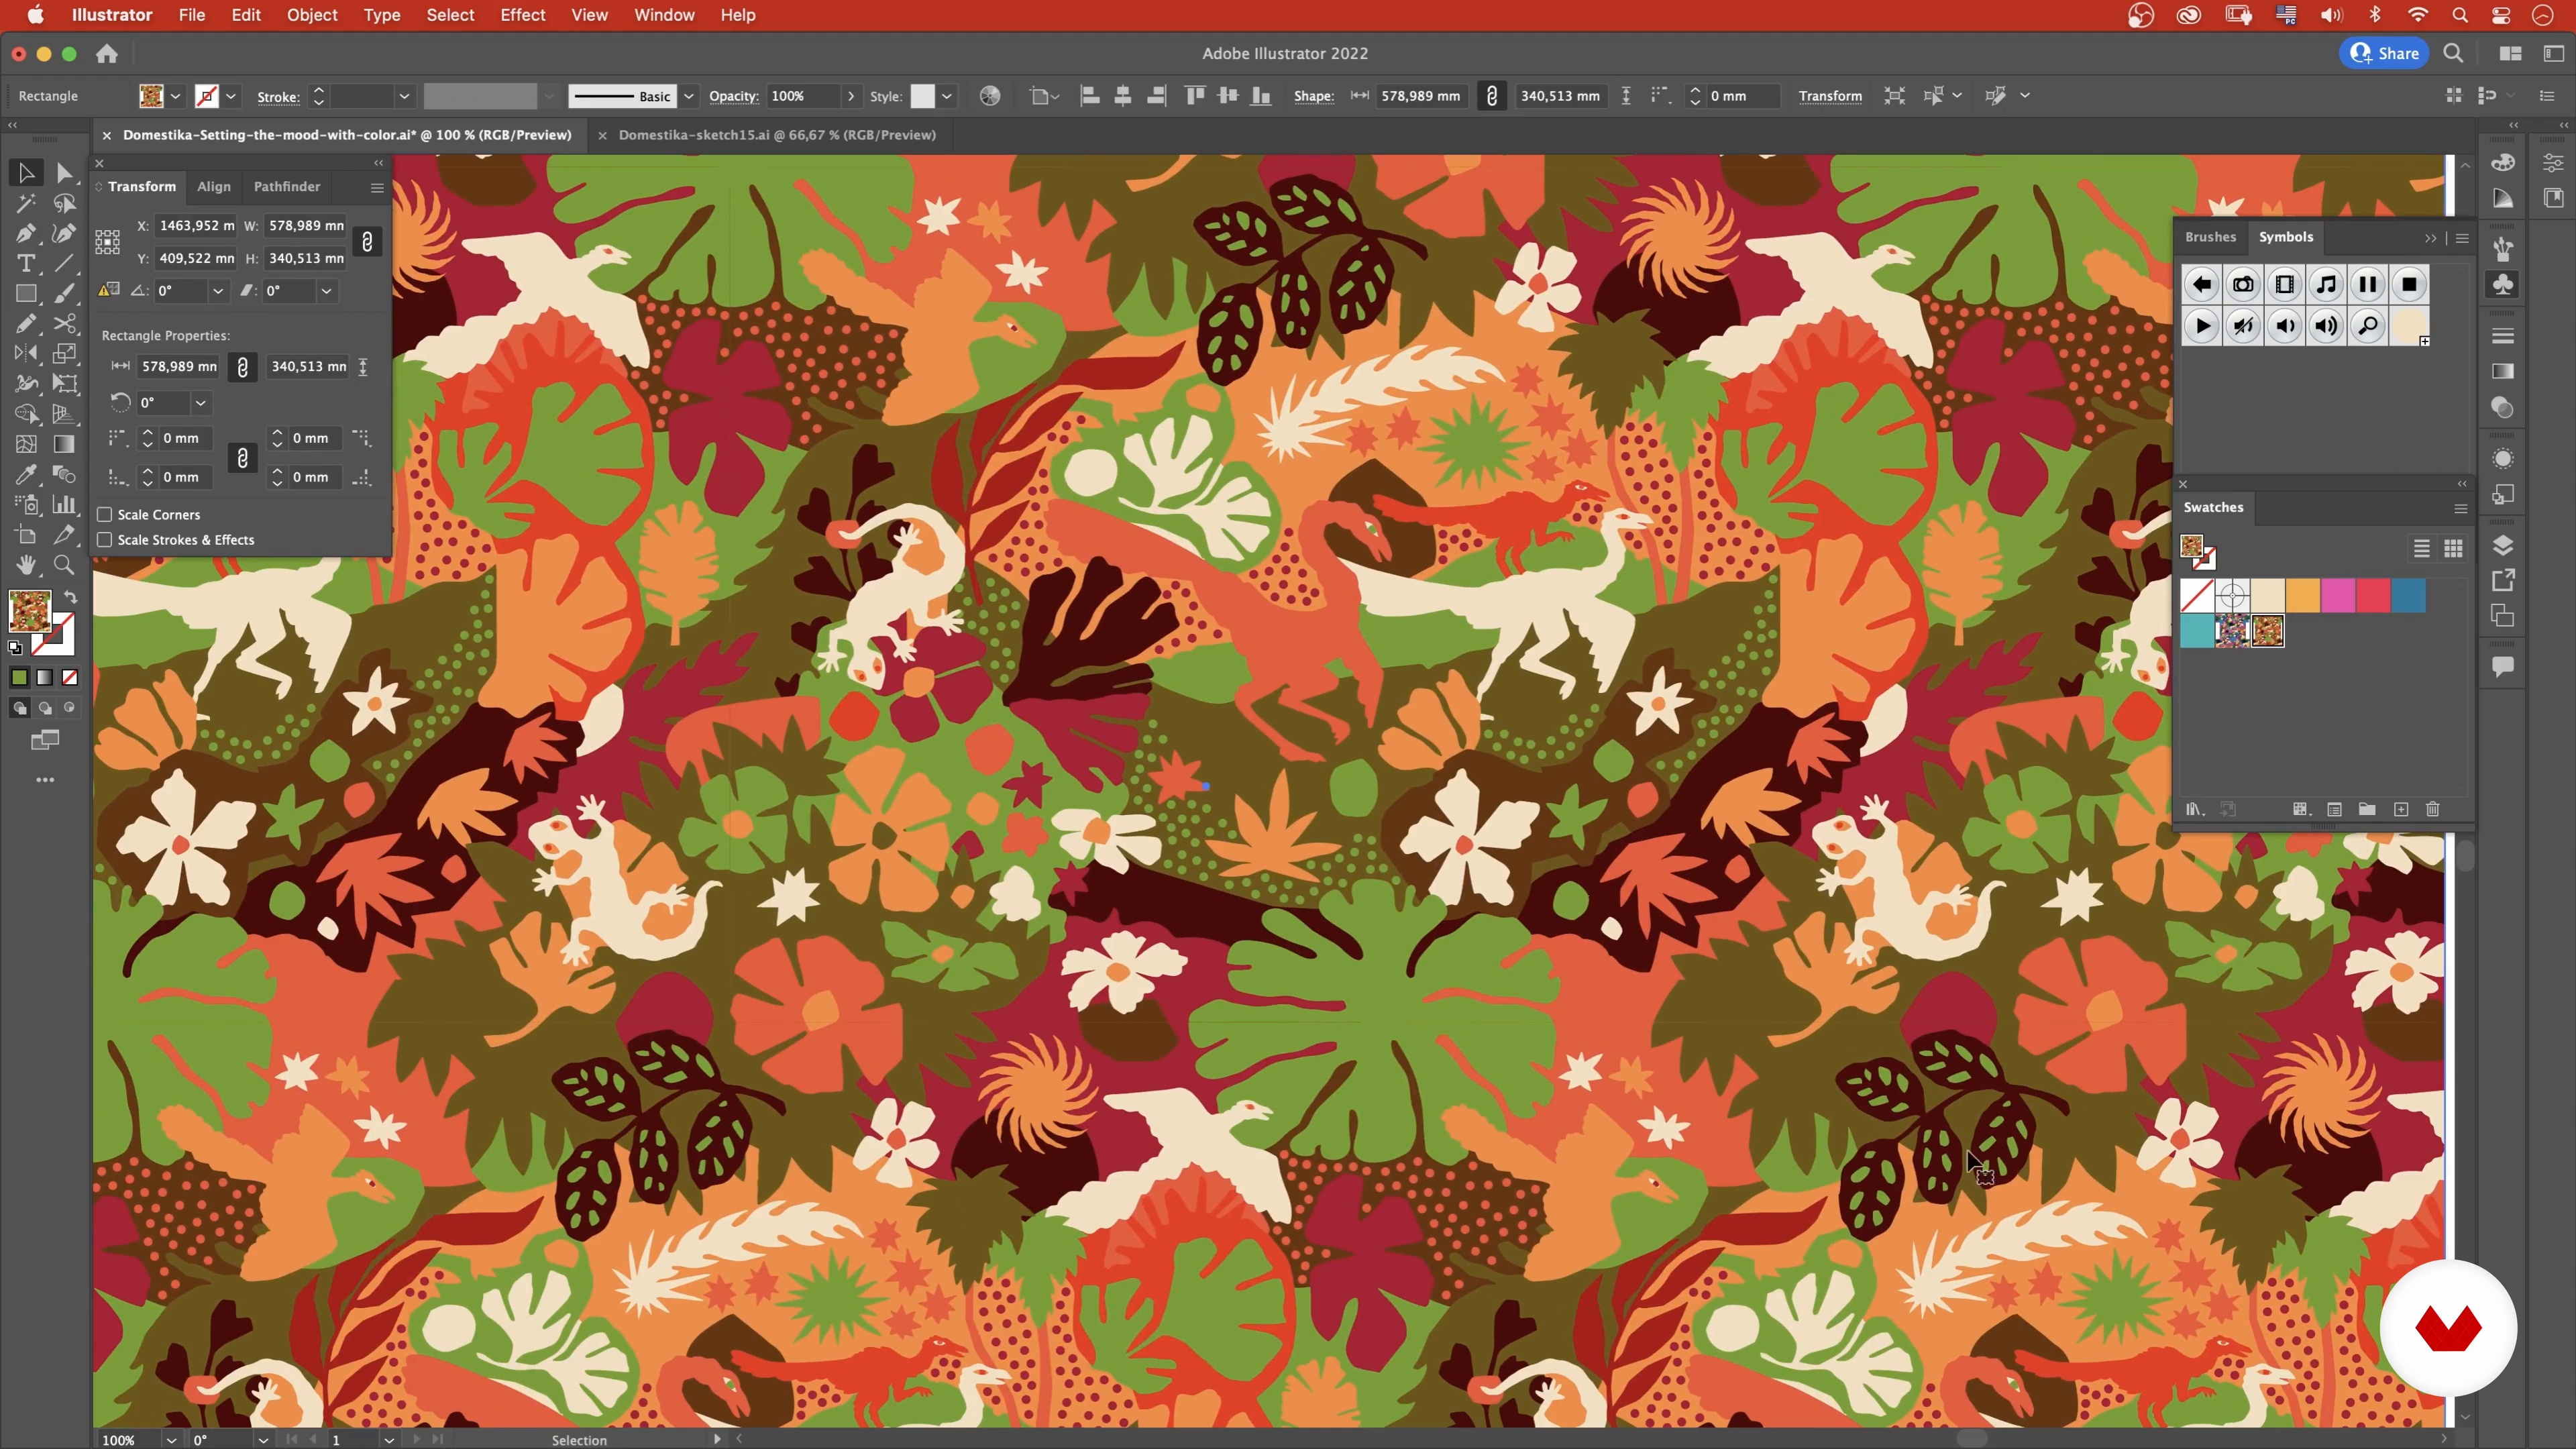Click the Opacity label link

734,96
